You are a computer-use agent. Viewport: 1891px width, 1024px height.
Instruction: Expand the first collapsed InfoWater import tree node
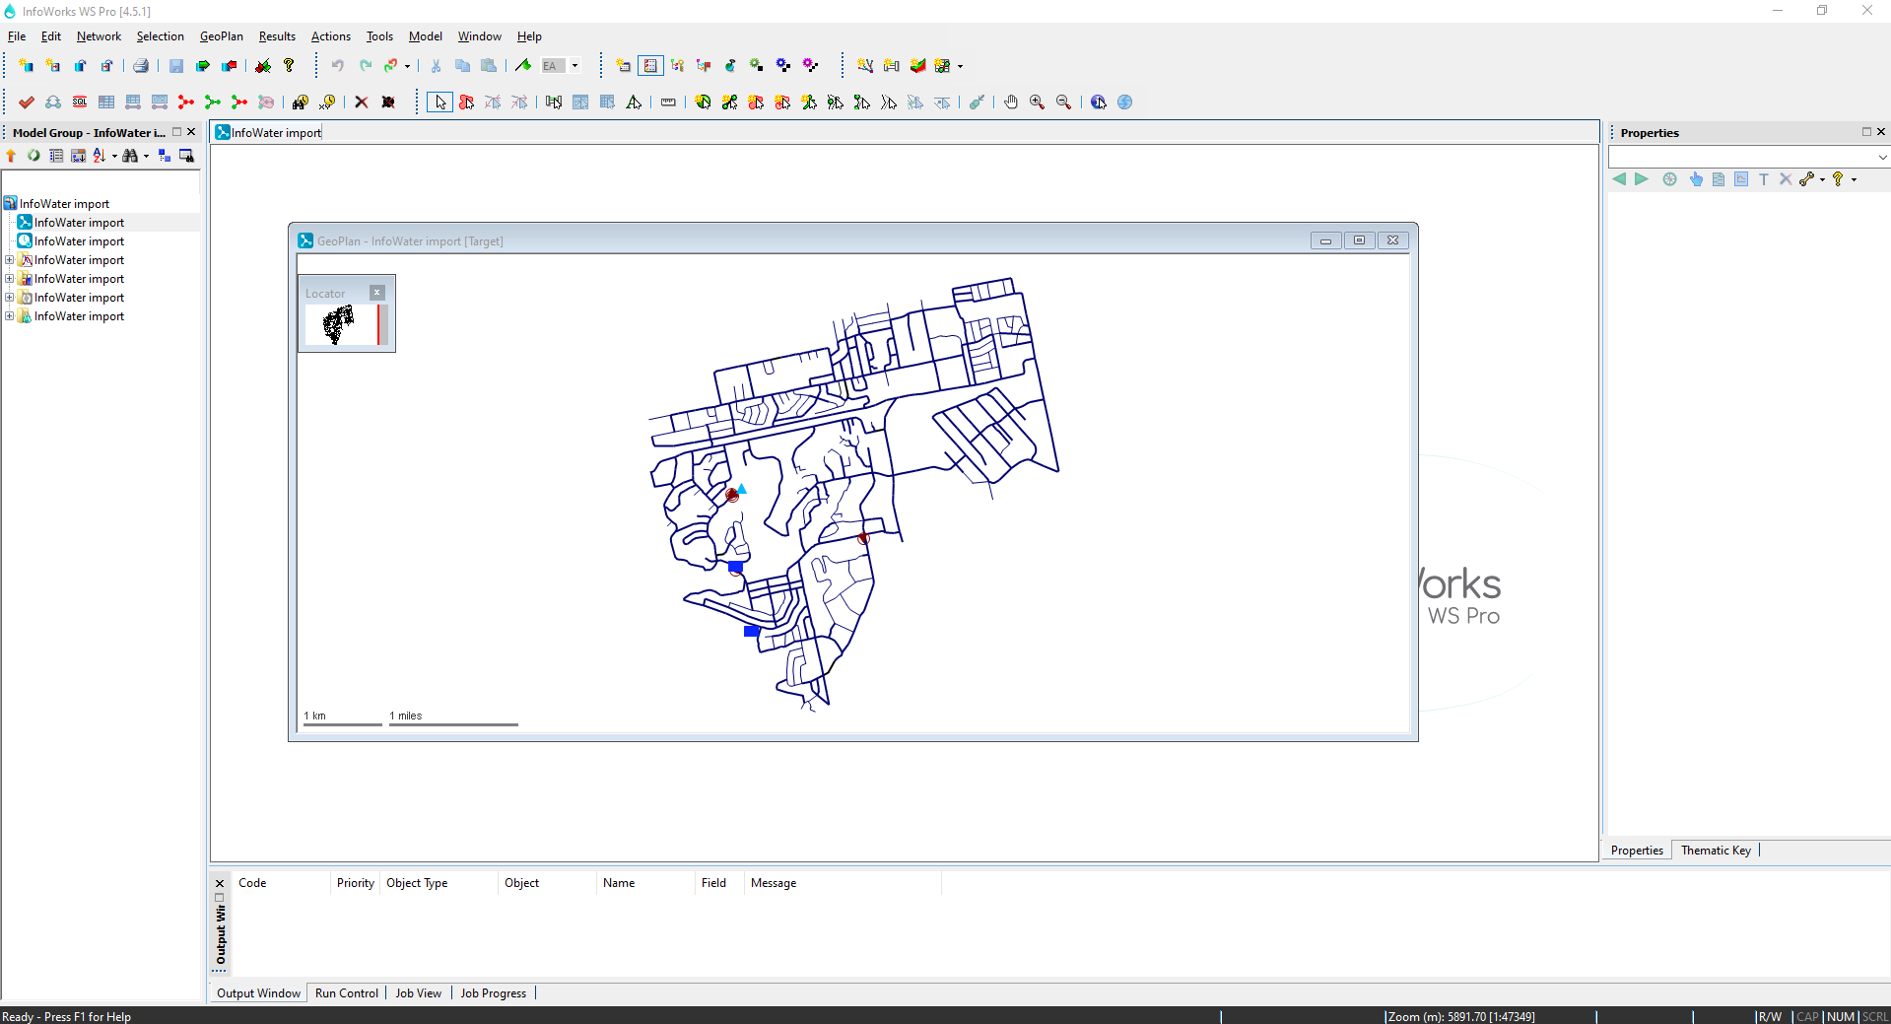pyautogui.click(x=10, y=259)
